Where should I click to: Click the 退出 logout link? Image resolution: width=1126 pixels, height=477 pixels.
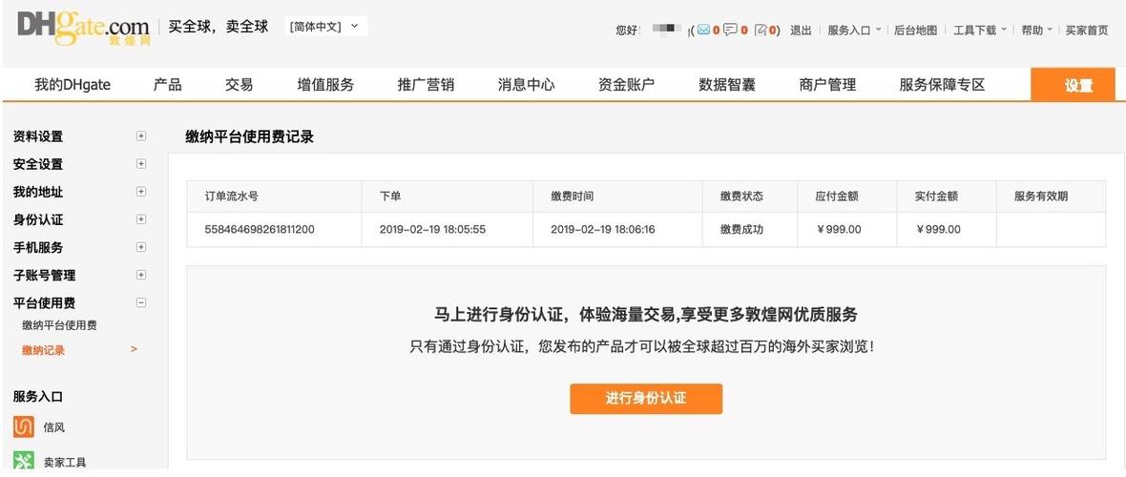tap(801, 31)
